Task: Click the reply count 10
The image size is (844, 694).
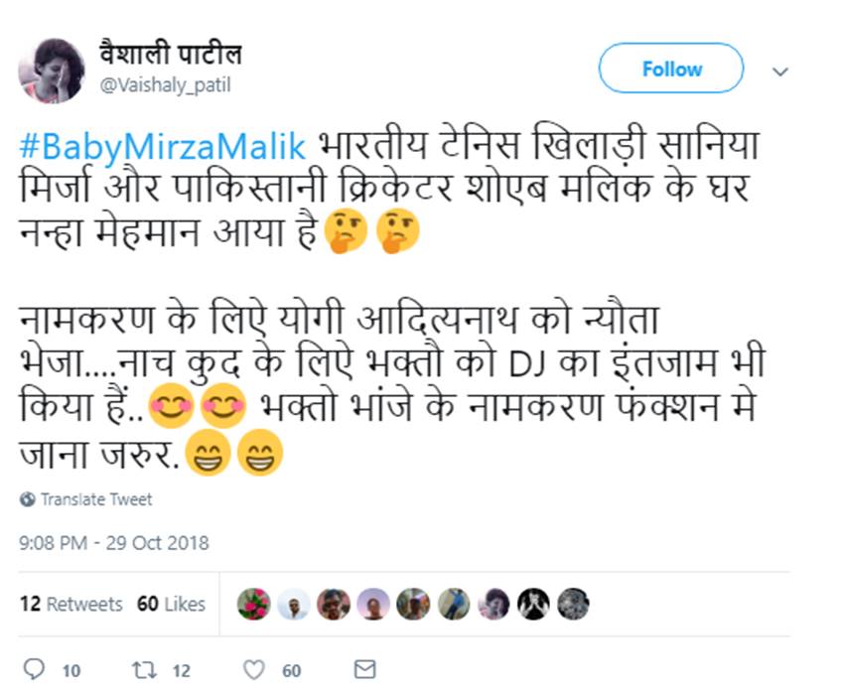Action: pos(70,671)
